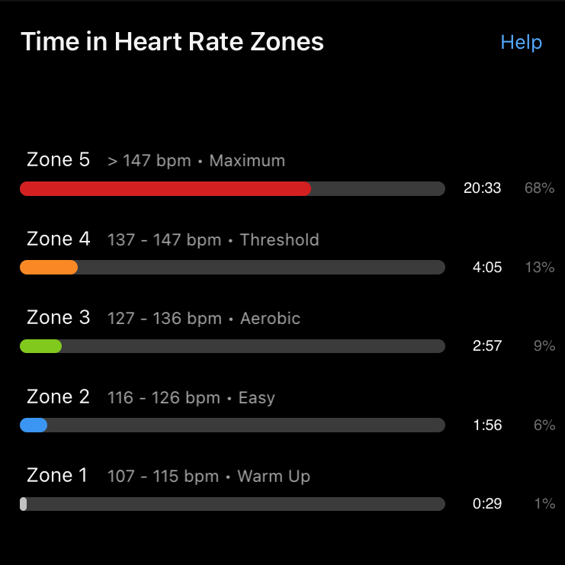Click the Zone 3 label
Image resolution: width=565 pixels, height=565 pixels.
pyautogui.click(x=58, y=318)
